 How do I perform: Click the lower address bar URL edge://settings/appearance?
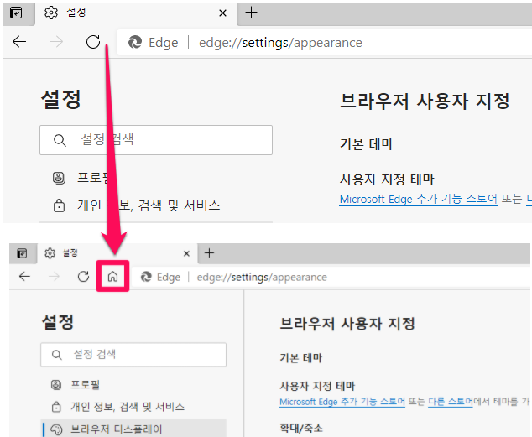(x=262, y=278)
